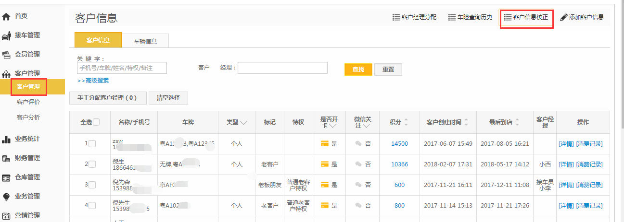Click the lightbulb business management icon
Screen dimensions: 624x222
[6, 197]
